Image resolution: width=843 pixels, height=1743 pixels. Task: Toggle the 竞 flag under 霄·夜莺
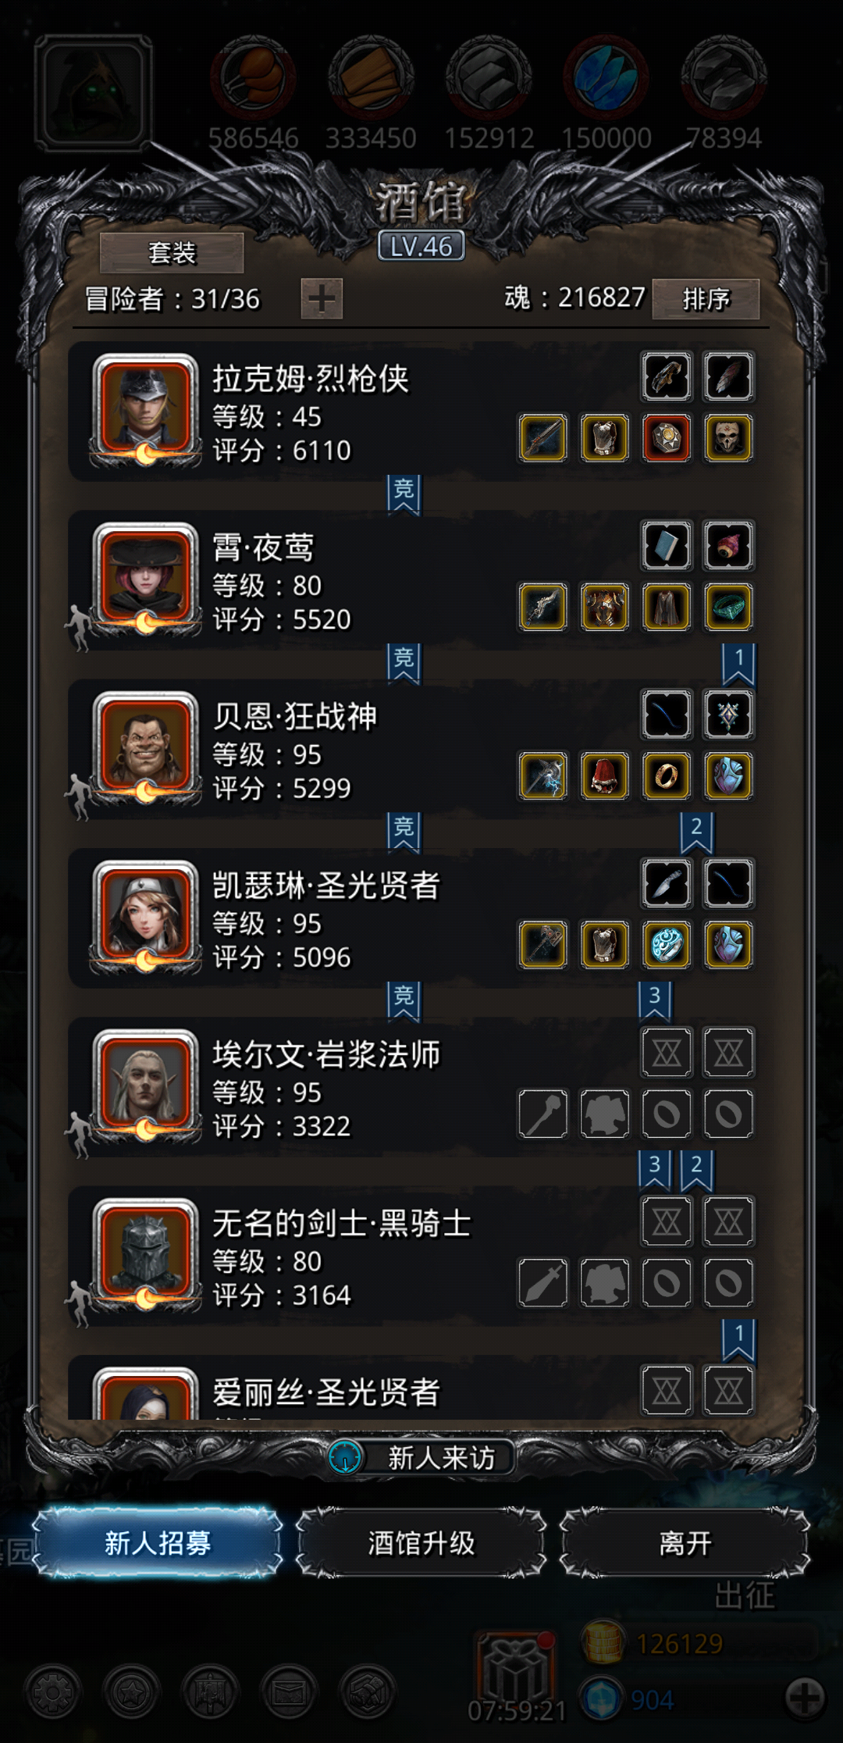404,663
